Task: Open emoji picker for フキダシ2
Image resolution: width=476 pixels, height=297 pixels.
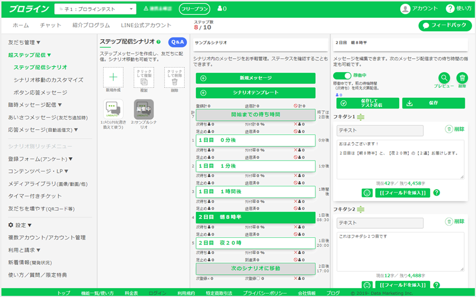Action: 367,285
